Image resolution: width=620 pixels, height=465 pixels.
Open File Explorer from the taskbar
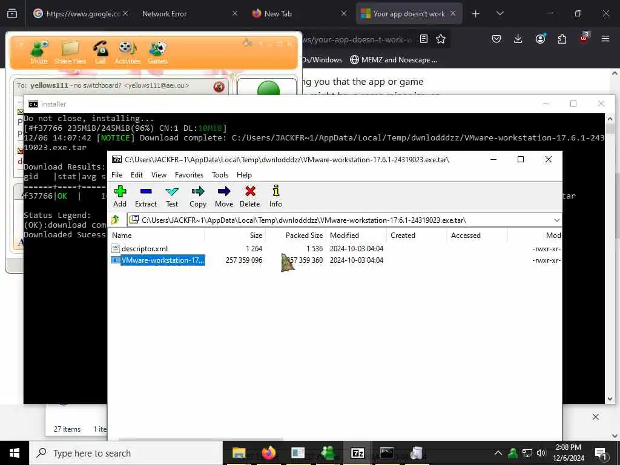239,453
